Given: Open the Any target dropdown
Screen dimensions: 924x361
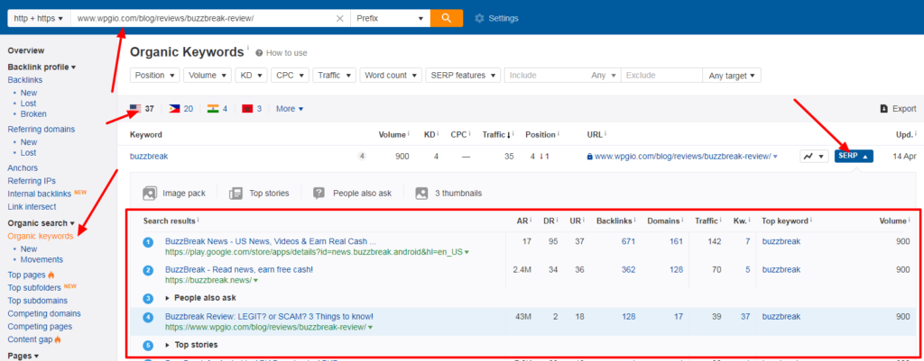Looking at the screenshot, I should [x=732, y=76].
